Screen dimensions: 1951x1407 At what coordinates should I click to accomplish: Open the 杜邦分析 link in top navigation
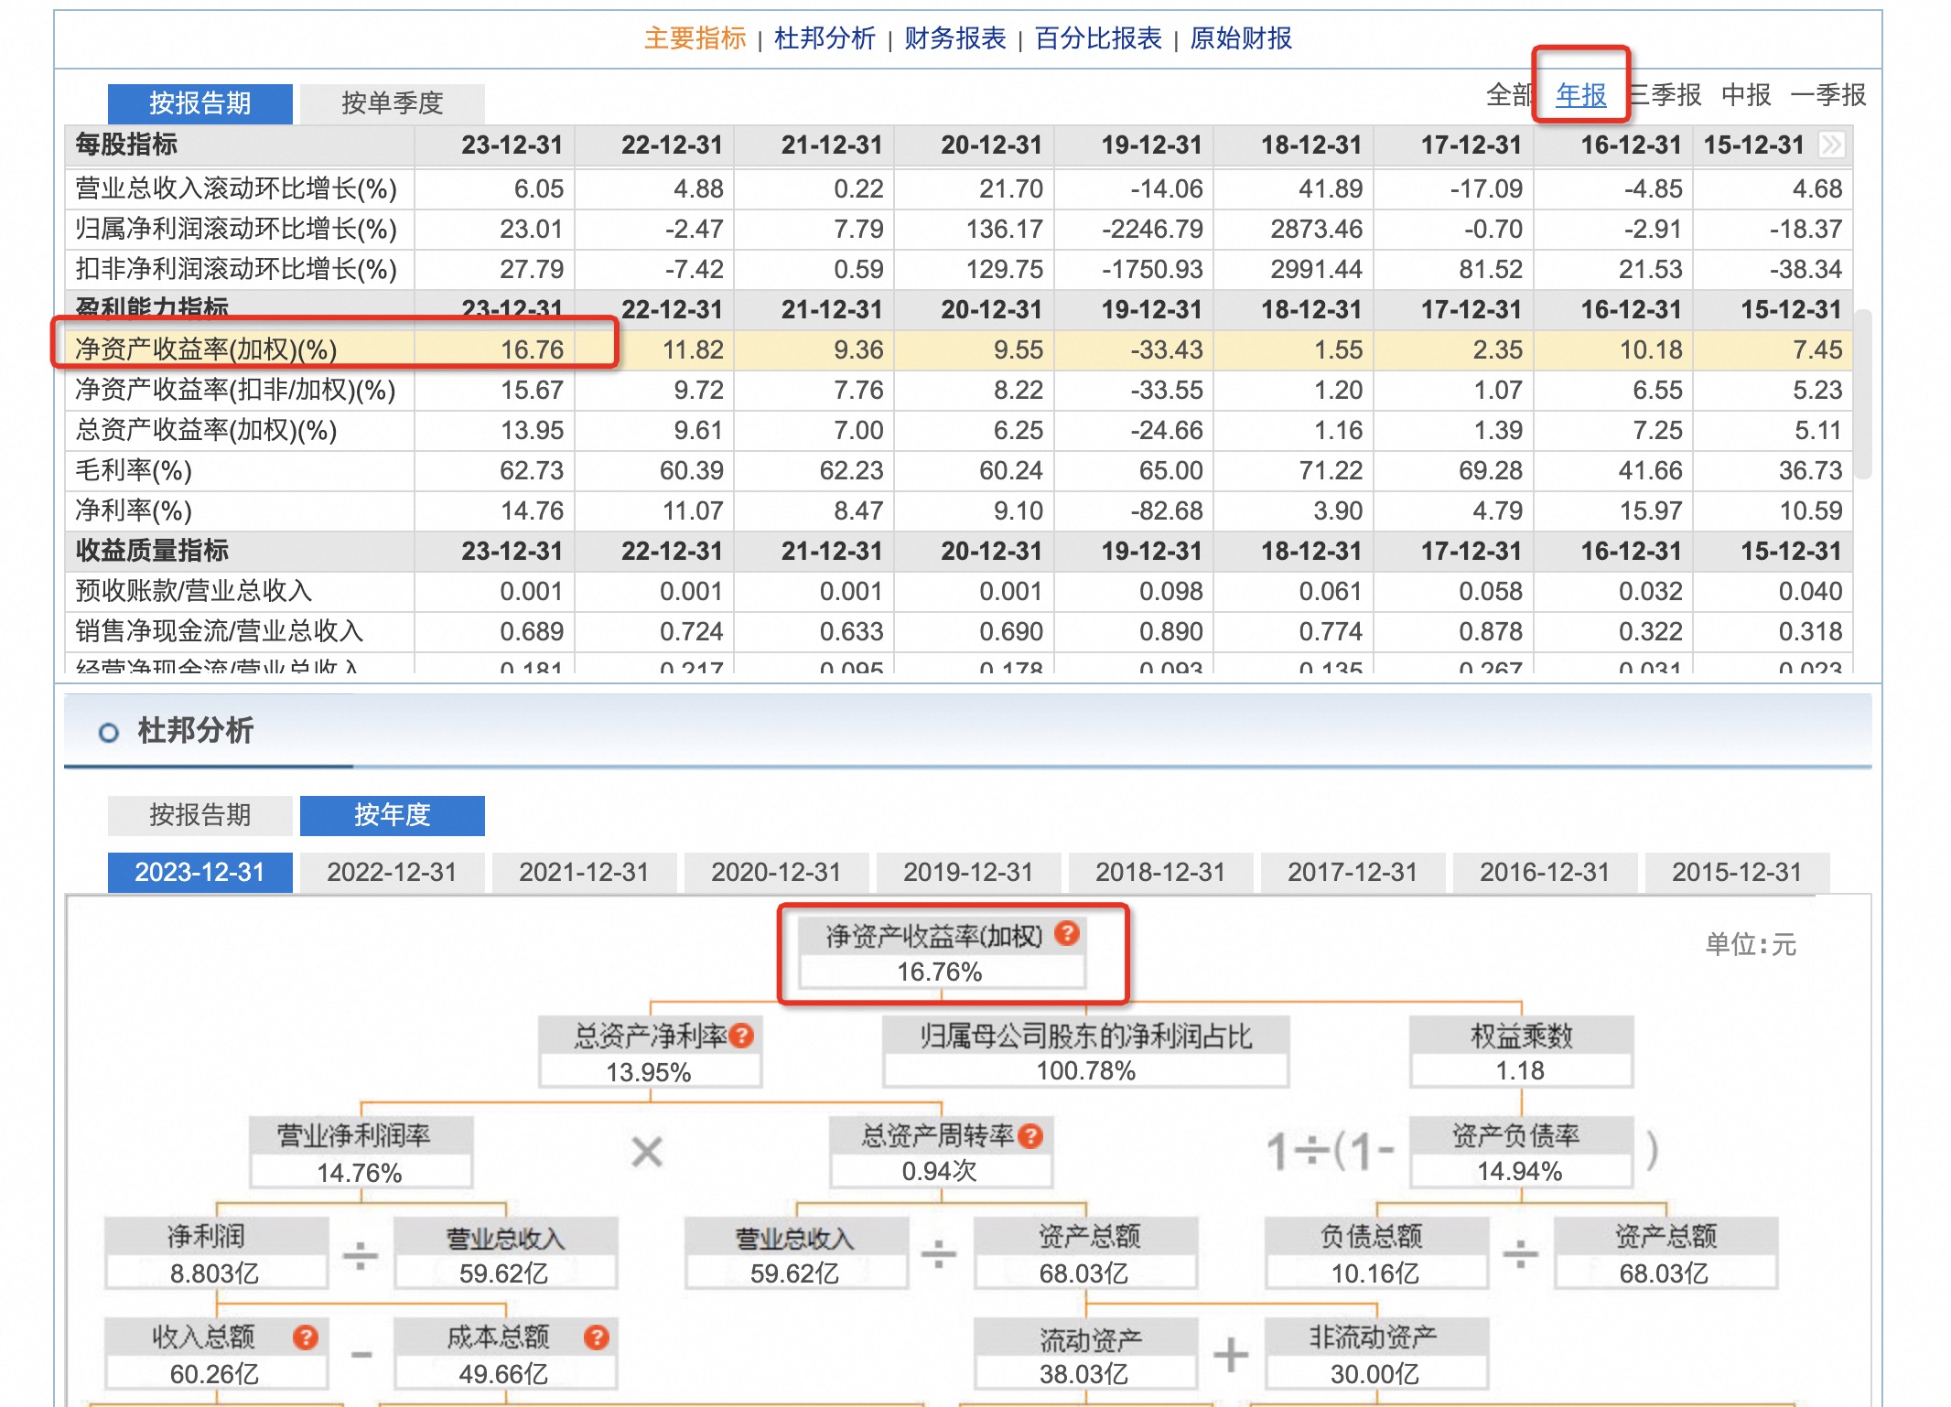(825, 38)
